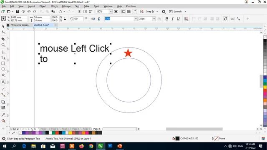The height and width of the screenshot is (150, 267).
Task: Open the Open-document dropdown arrow
Action: coord(13,12)
